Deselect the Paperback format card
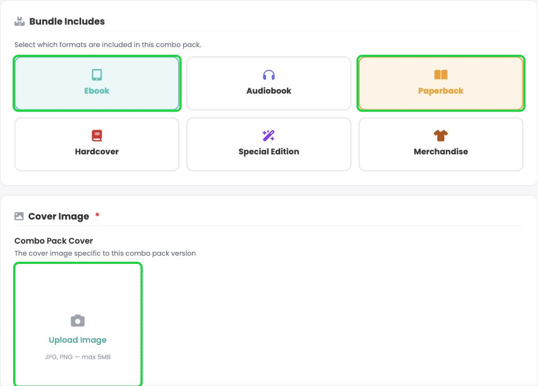 tap(441, 83)
